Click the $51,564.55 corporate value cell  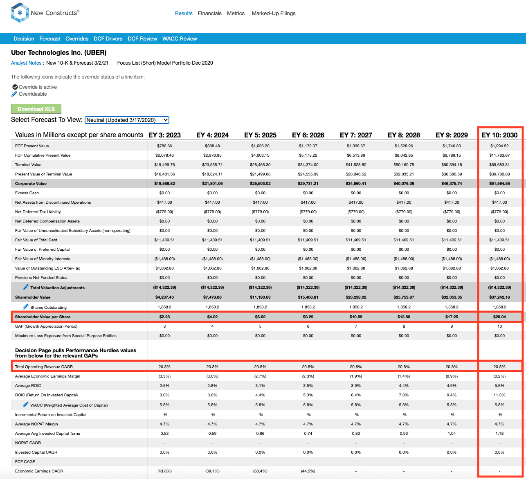click(499, 184)
